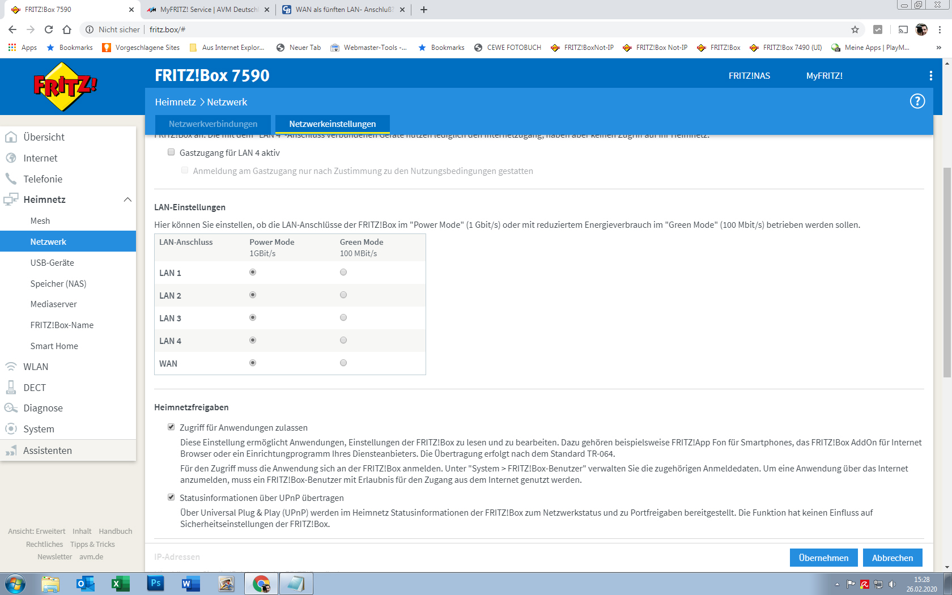Screen dimensions: 952x595
Task: Switch to WAN als fünften LAN-Anschluß tab
Action: pyautogui.click(x=344, y=10)
